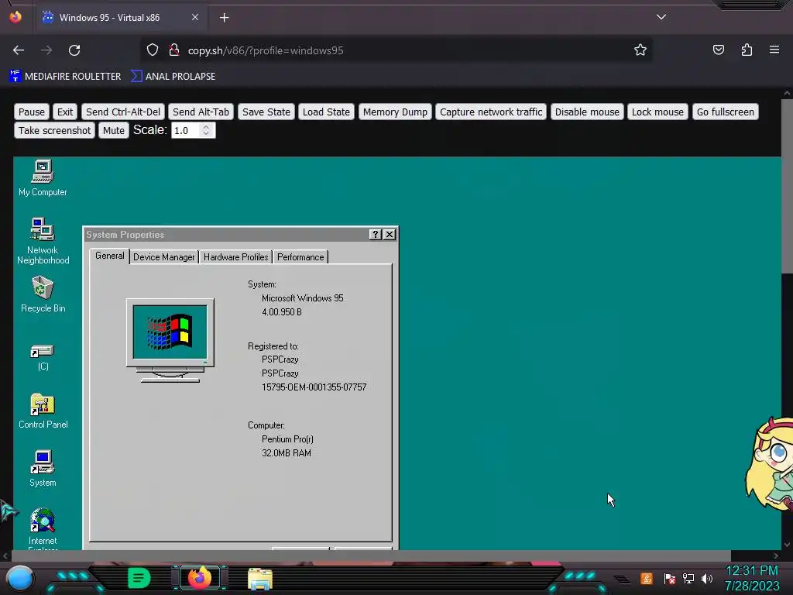
Task: Start Capture network traffic
Action: (491, 112)
